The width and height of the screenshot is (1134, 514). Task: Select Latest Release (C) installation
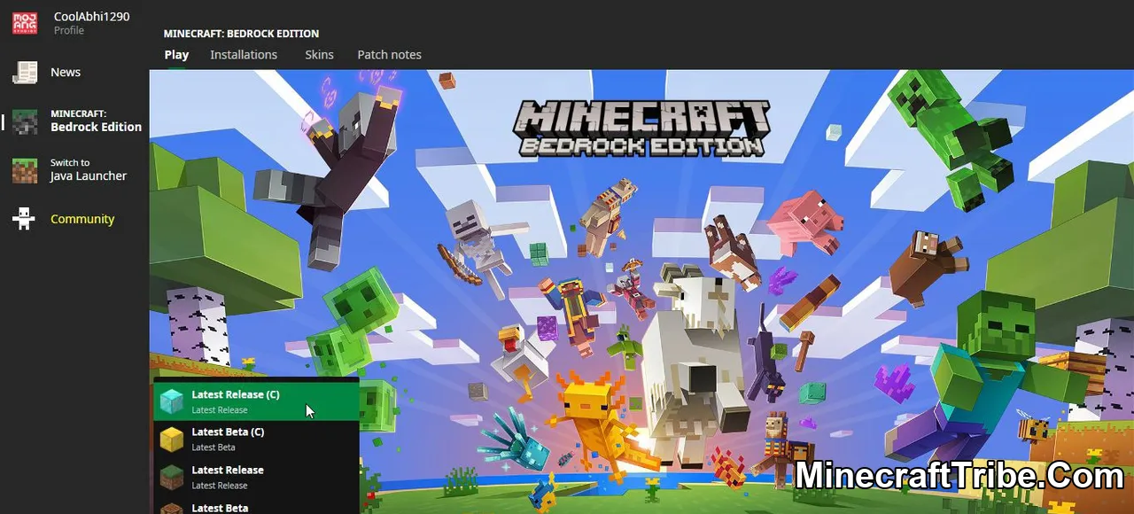256,401
